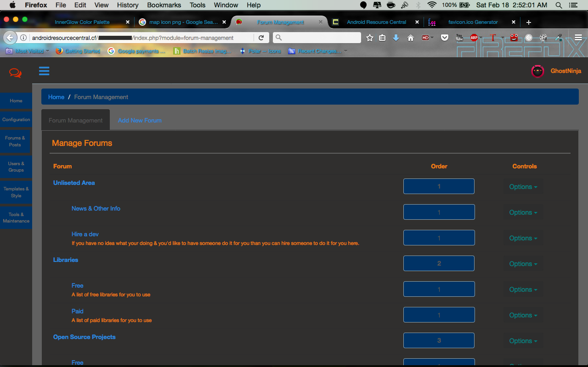Click the order field for Unliseted Area
Image resolution: width=588 pixels, height=367 pixels.
[x=439, y=186]
